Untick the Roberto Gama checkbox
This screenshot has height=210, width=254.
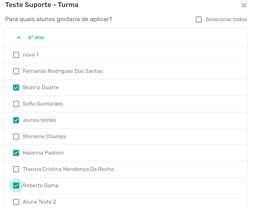(x=16, y=186)
